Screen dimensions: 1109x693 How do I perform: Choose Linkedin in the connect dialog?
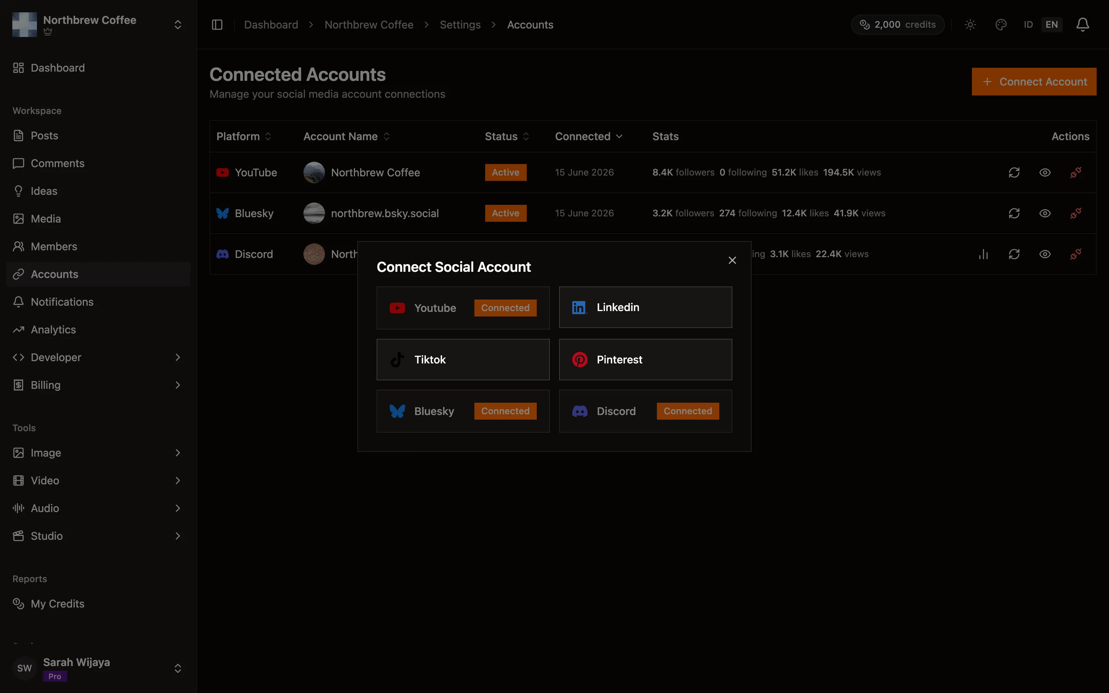(x=645, y=308)
